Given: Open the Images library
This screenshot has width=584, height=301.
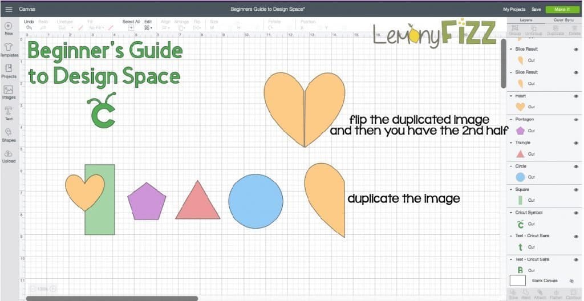Looking at the screenshot, I should tap(9, 90).
